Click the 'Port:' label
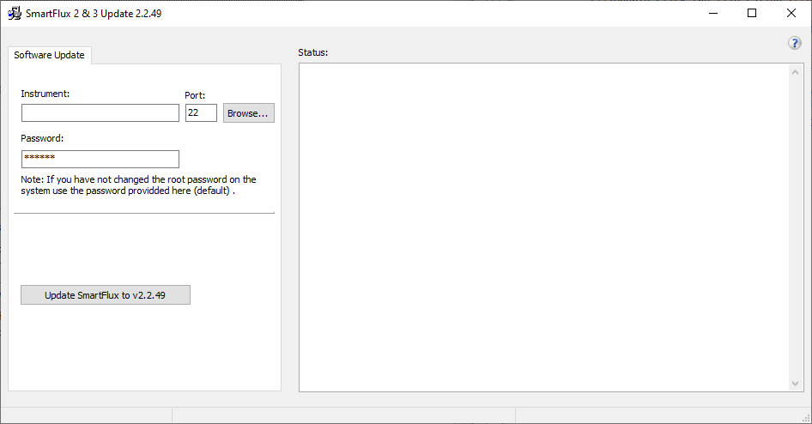Image resolution: width=812 pixels, height=424 pixels. [195, 95]
